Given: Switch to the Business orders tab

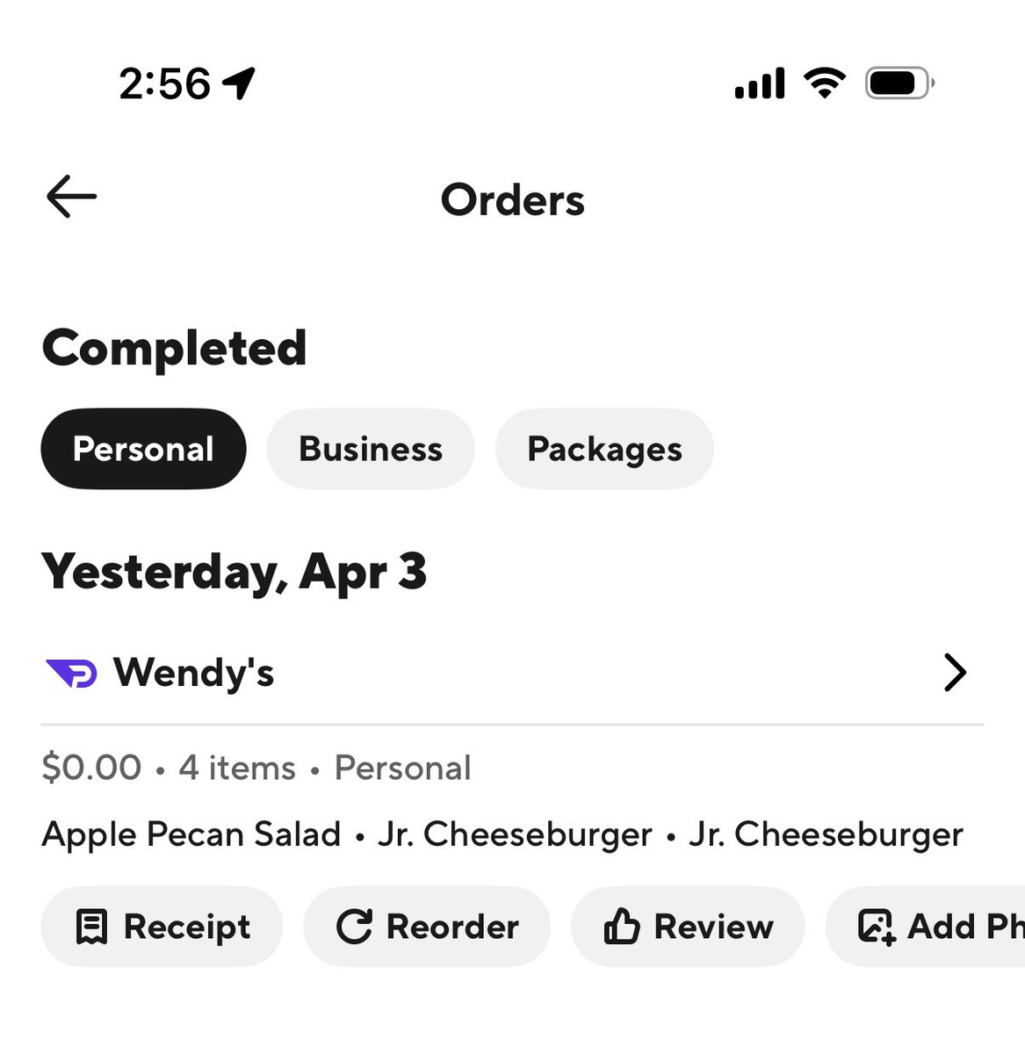Looking at the screenshot, I should [x=371, y=449].
